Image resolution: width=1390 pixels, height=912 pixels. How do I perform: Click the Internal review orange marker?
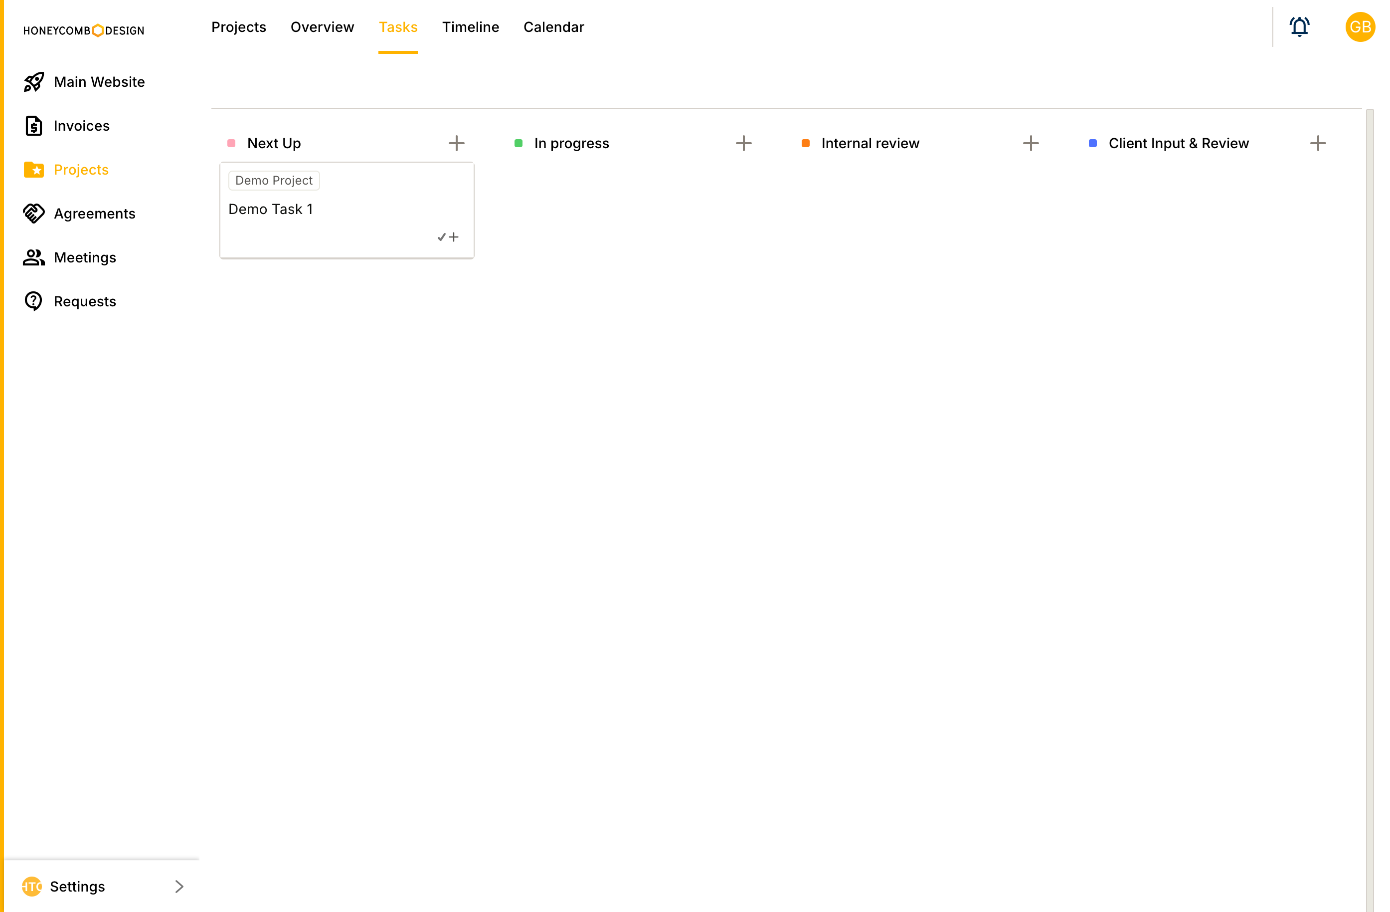[x=805, y=143]
